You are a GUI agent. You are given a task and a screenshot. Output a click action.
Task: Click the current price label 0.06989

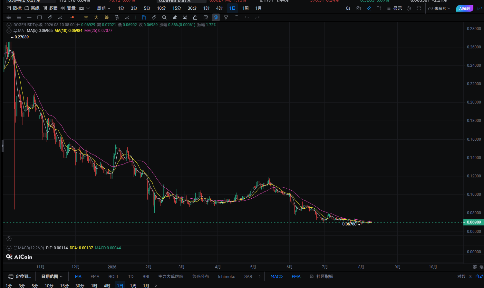[474, 222]
